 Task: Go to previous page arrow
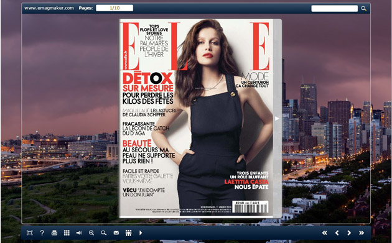(337, 233)
